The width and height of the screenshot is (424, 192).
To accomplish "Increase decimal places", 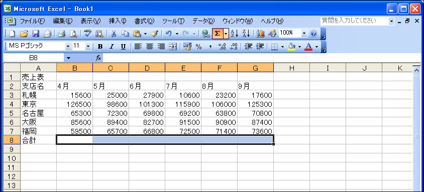I will click(222, 47).
